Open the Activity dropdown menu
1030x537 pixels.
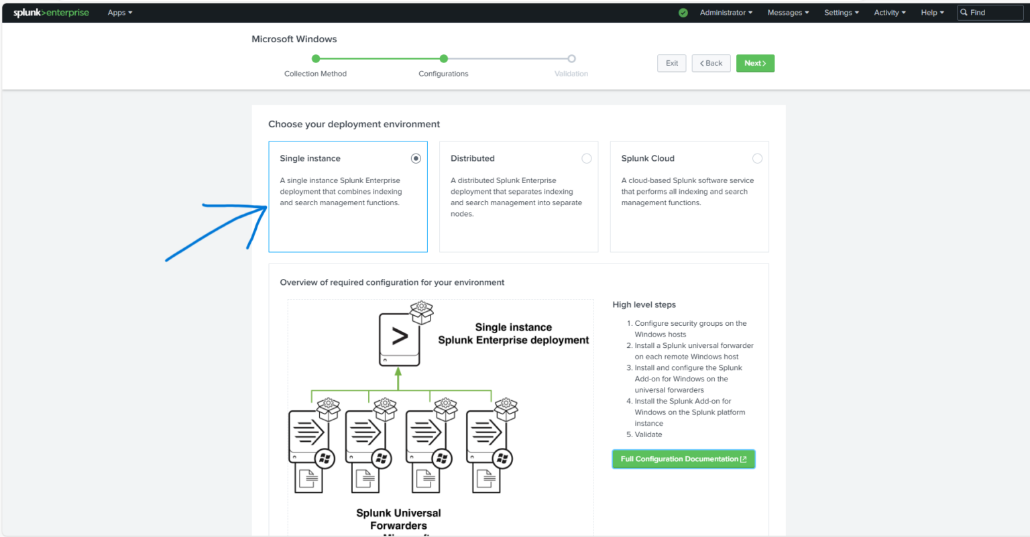889,12
